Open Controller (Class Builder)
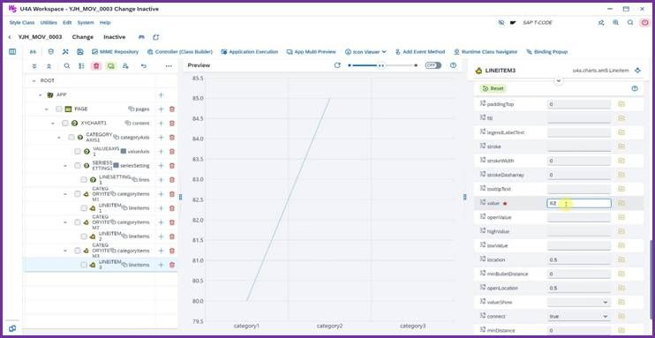This screenshot has height=338, width=655. (180, 52)
